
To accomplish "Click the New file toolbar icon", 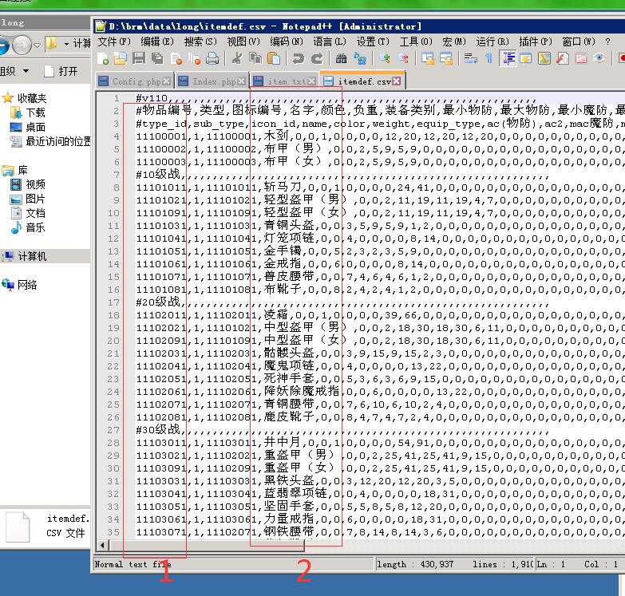I will pyautogui.click(x=103, y=58).
